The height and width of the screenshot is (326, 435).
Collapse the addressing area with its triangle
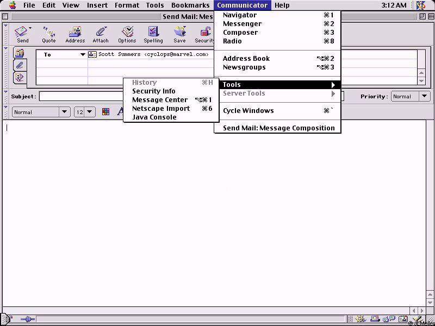click(x=5, y=49)
